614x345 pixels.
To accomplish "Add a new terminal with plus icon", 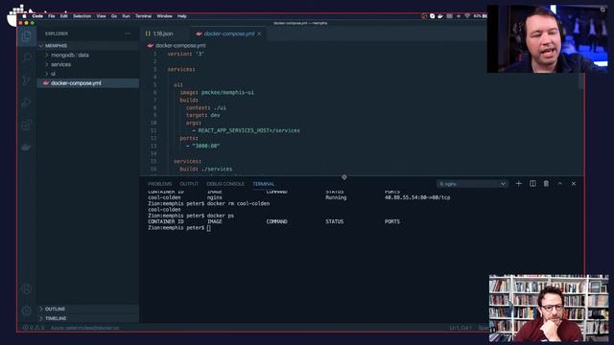I will coord(518,183).
